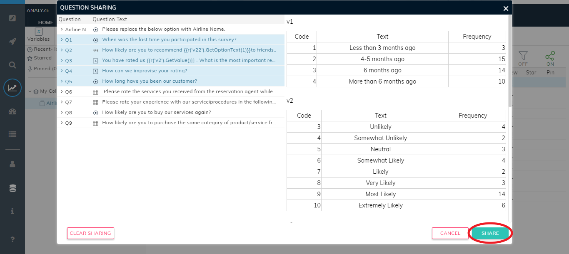Click the radio type icon for Q1

pyautogui.click(x=95, y=40)
